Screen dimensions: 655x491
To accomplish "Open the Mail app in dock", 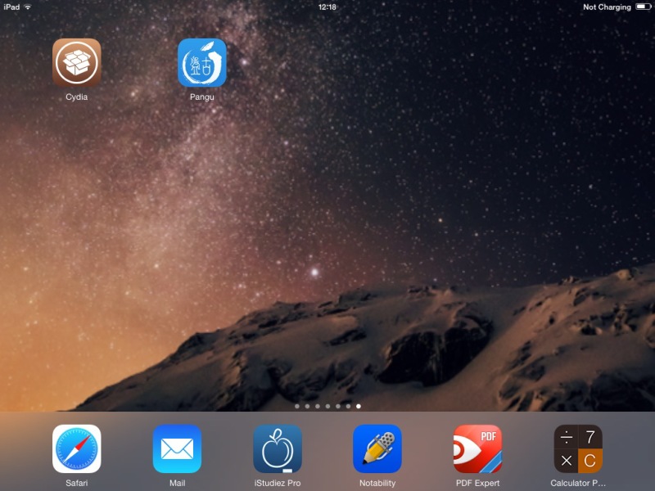I will [x=177, y=448].
